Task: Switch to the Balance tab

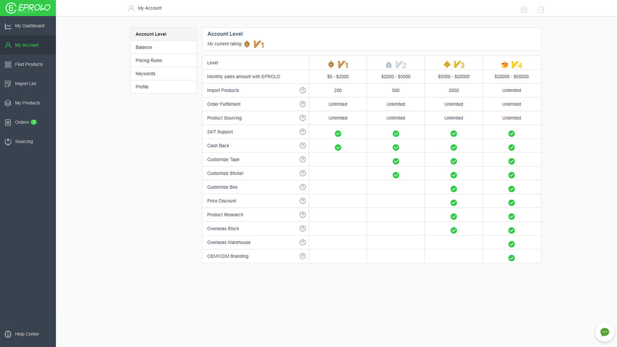Action: pyautogui.click(x=143, y=47)
